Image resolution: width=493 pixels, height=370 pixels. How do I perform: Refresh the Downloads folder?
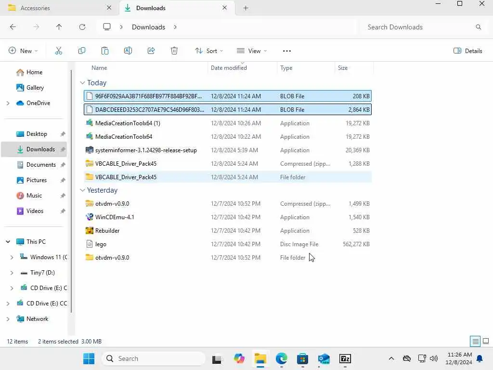[82, 27]
